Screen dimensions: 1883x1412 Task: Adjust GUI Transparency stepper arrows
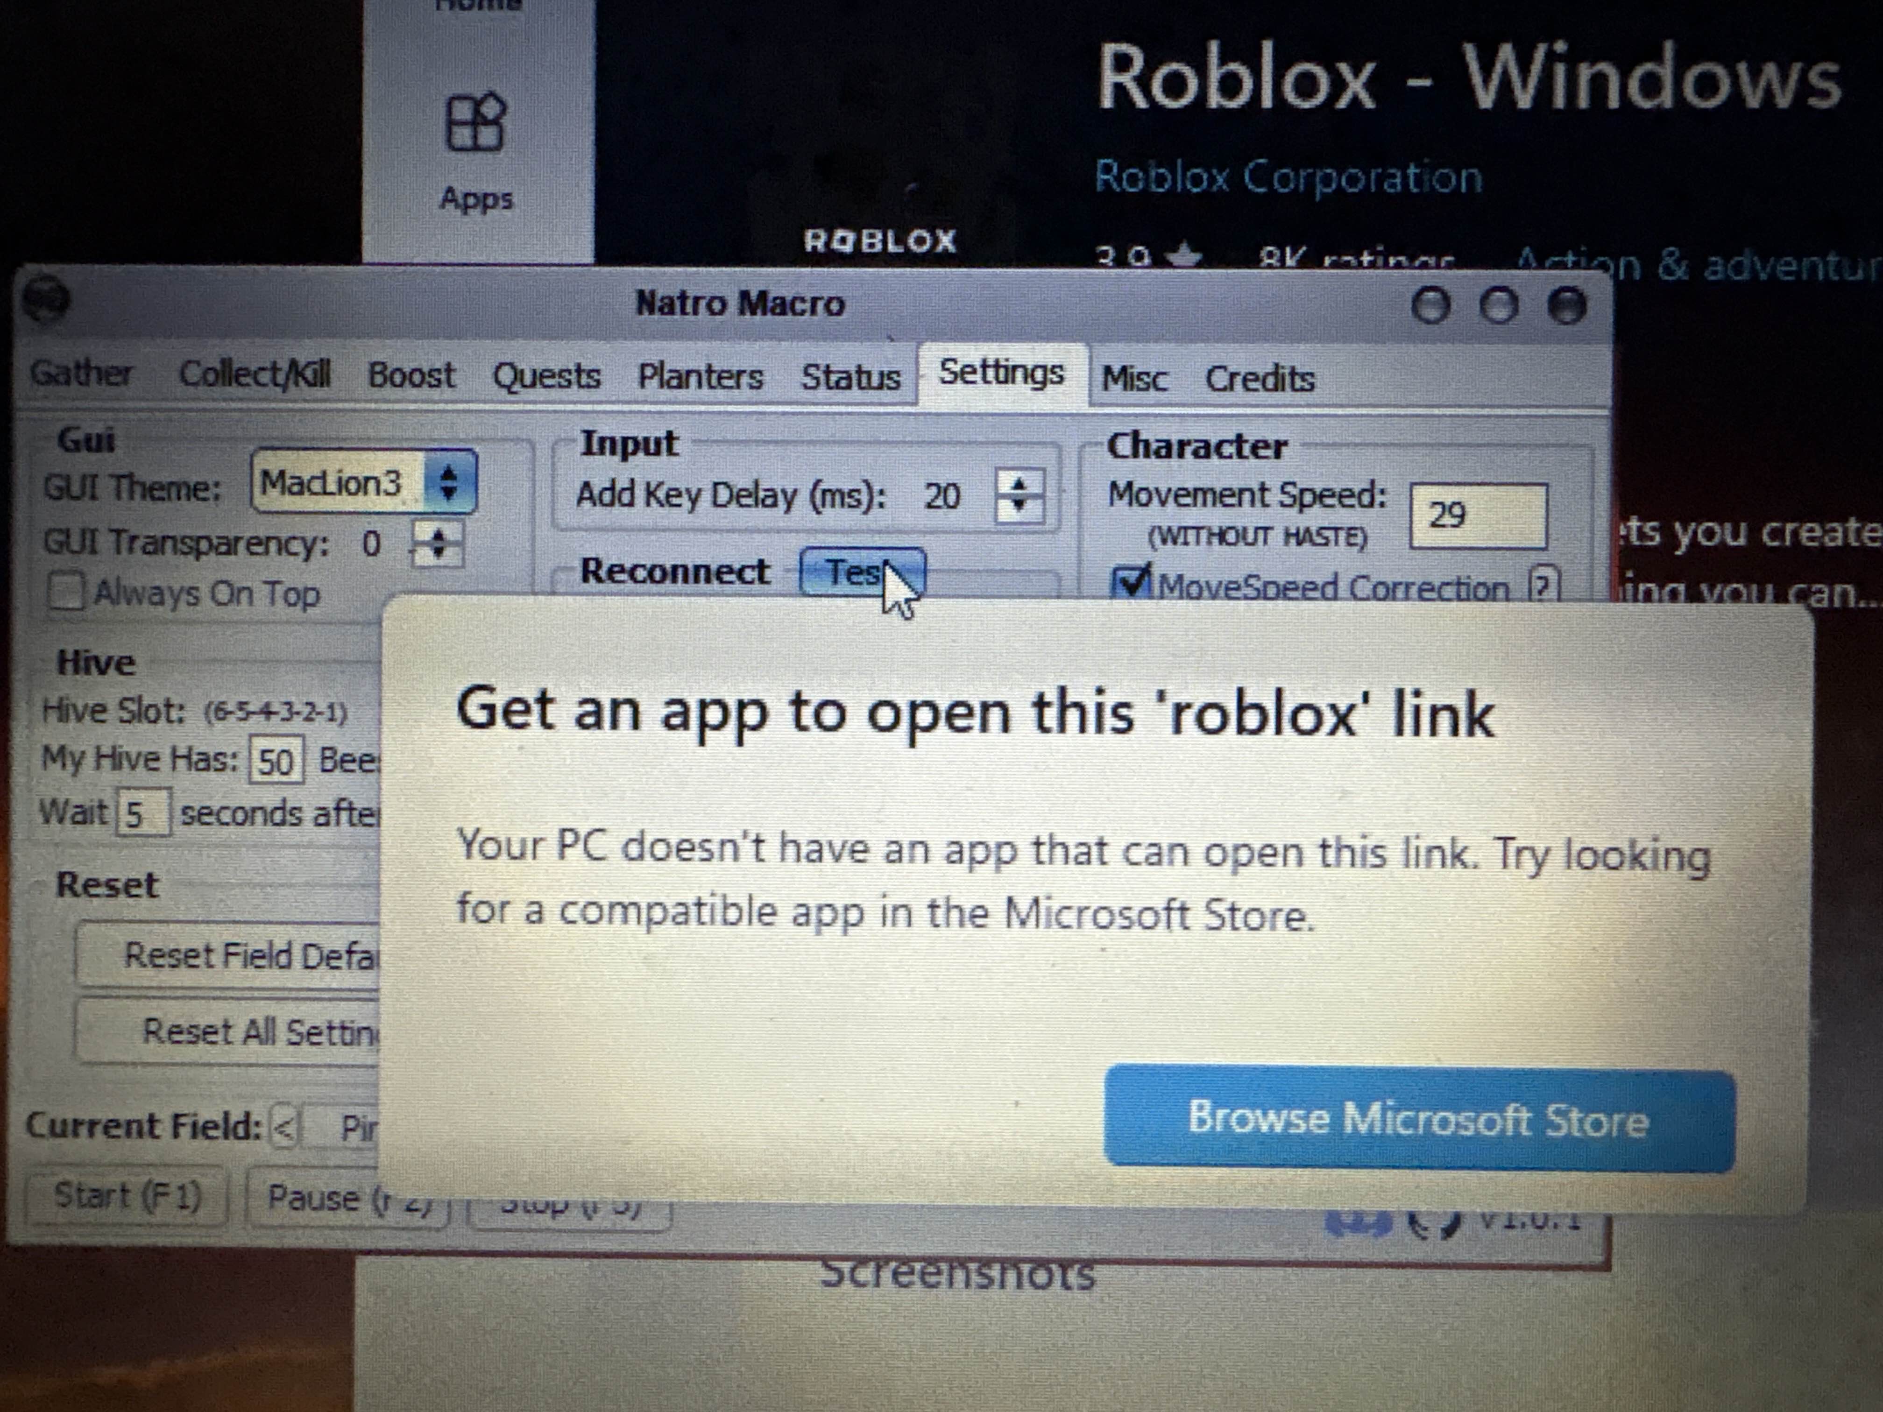438,543
